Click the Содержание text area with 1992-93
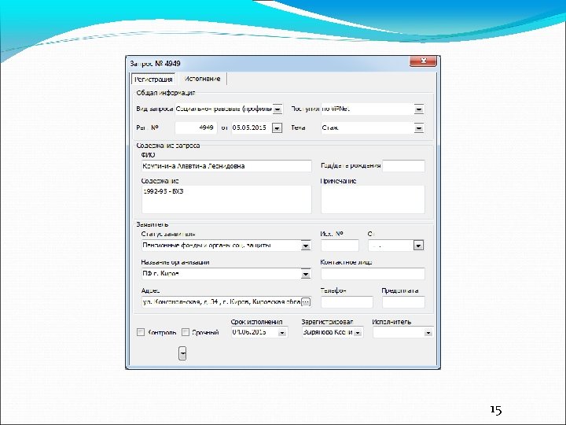This screenshot has height=425, width=566. pyautogui.click(x=226, y=199)
